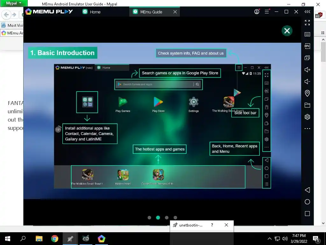Viewport: 326px width, 245px height.
Task: Click the unetbootin taskbar preview title
Action: (x=191, y=225)
